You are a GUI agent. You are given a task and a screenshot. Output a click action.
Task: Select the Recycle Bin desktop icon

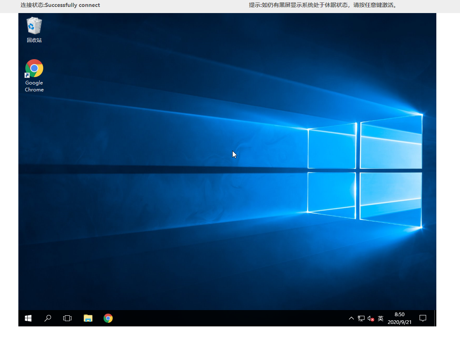click(34, 30)
